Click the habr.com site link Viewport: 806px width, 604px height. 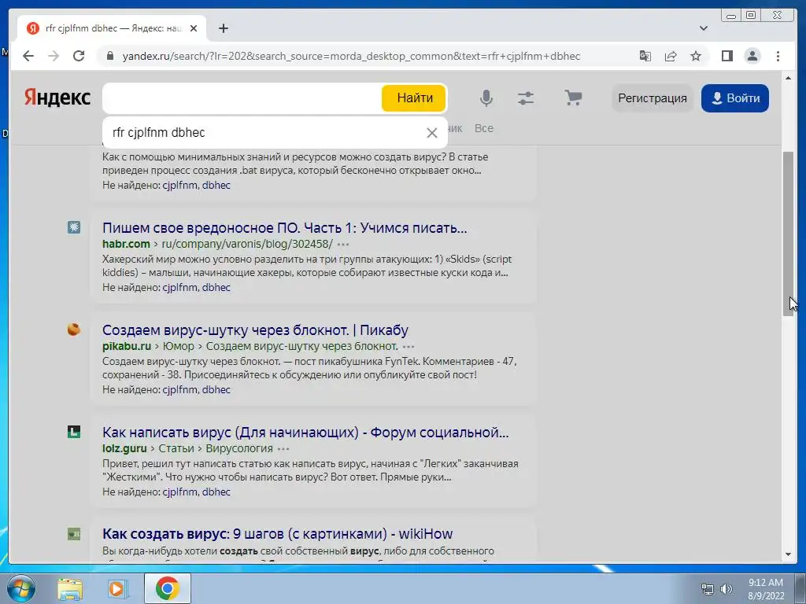(126, 244)
